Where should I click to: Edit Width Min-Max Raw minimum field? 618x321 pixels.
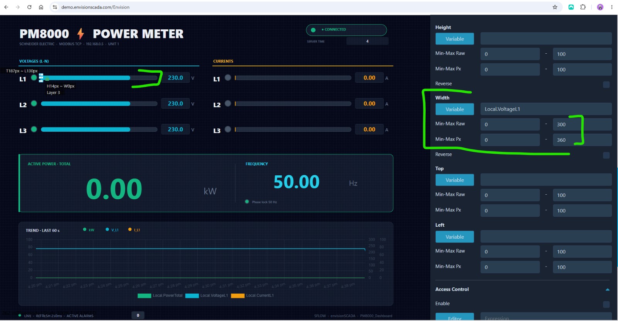(510, 124)
